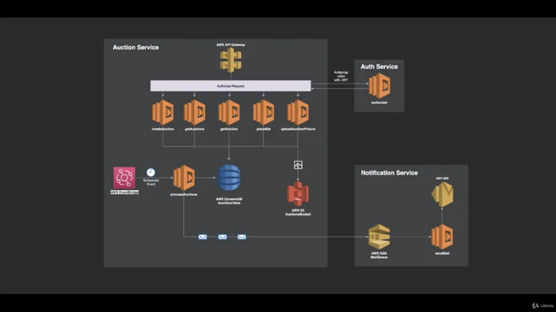Click the AWS SQS MailQueue icon
Image resolution: width=556 pixels, height=312 pixels.
(379, 237)
